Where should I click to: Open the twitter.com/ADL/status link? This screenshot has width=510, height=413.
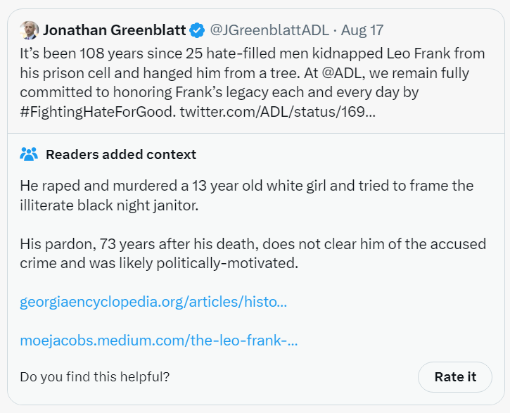(277, 112)
